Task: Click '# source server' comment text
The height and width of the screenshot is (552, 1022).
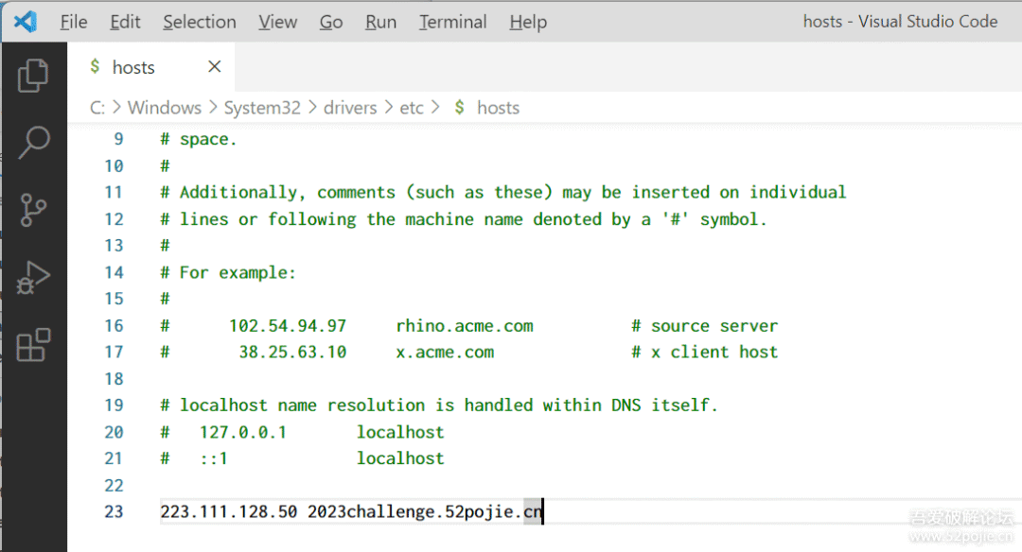Action: (x=705, y=325)
